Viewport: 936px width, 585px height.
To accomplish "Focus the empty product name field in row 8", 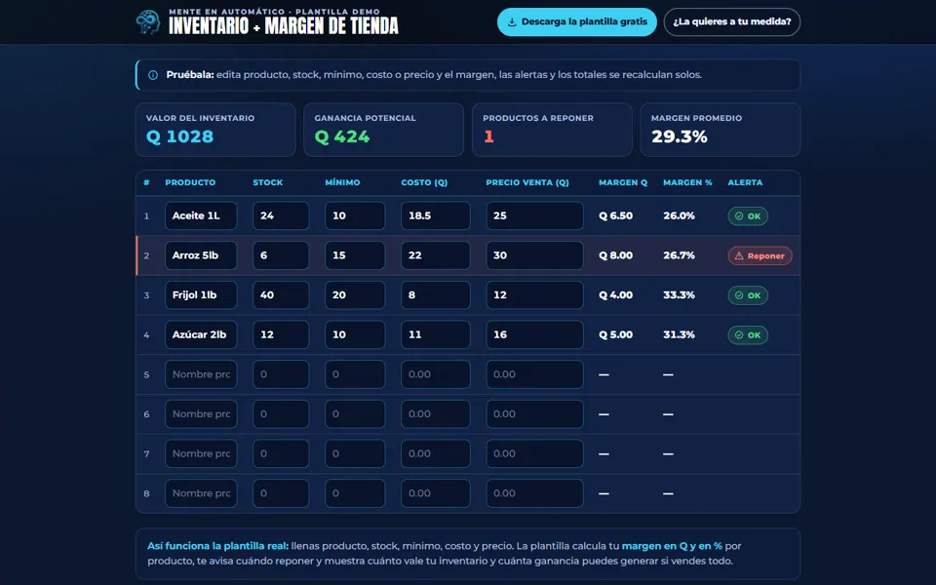I will point(201,493).
